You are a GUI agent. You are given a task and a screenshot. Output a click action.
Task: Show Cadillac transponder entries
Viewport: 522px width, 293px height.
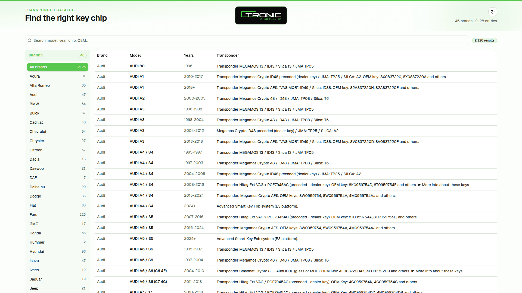[x=58, y=122]
